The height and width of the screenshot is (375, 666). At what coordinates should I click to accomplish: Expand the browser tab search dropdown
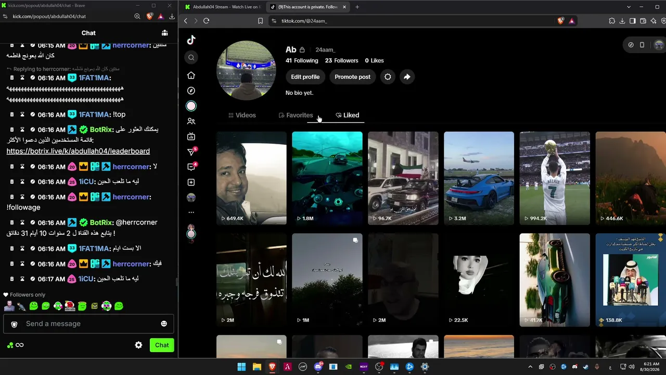[x=629, y=7]
